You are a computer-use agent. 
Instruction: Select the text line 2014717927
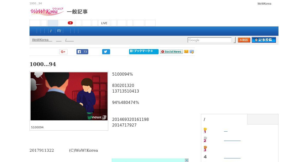(x=124, y=125)
